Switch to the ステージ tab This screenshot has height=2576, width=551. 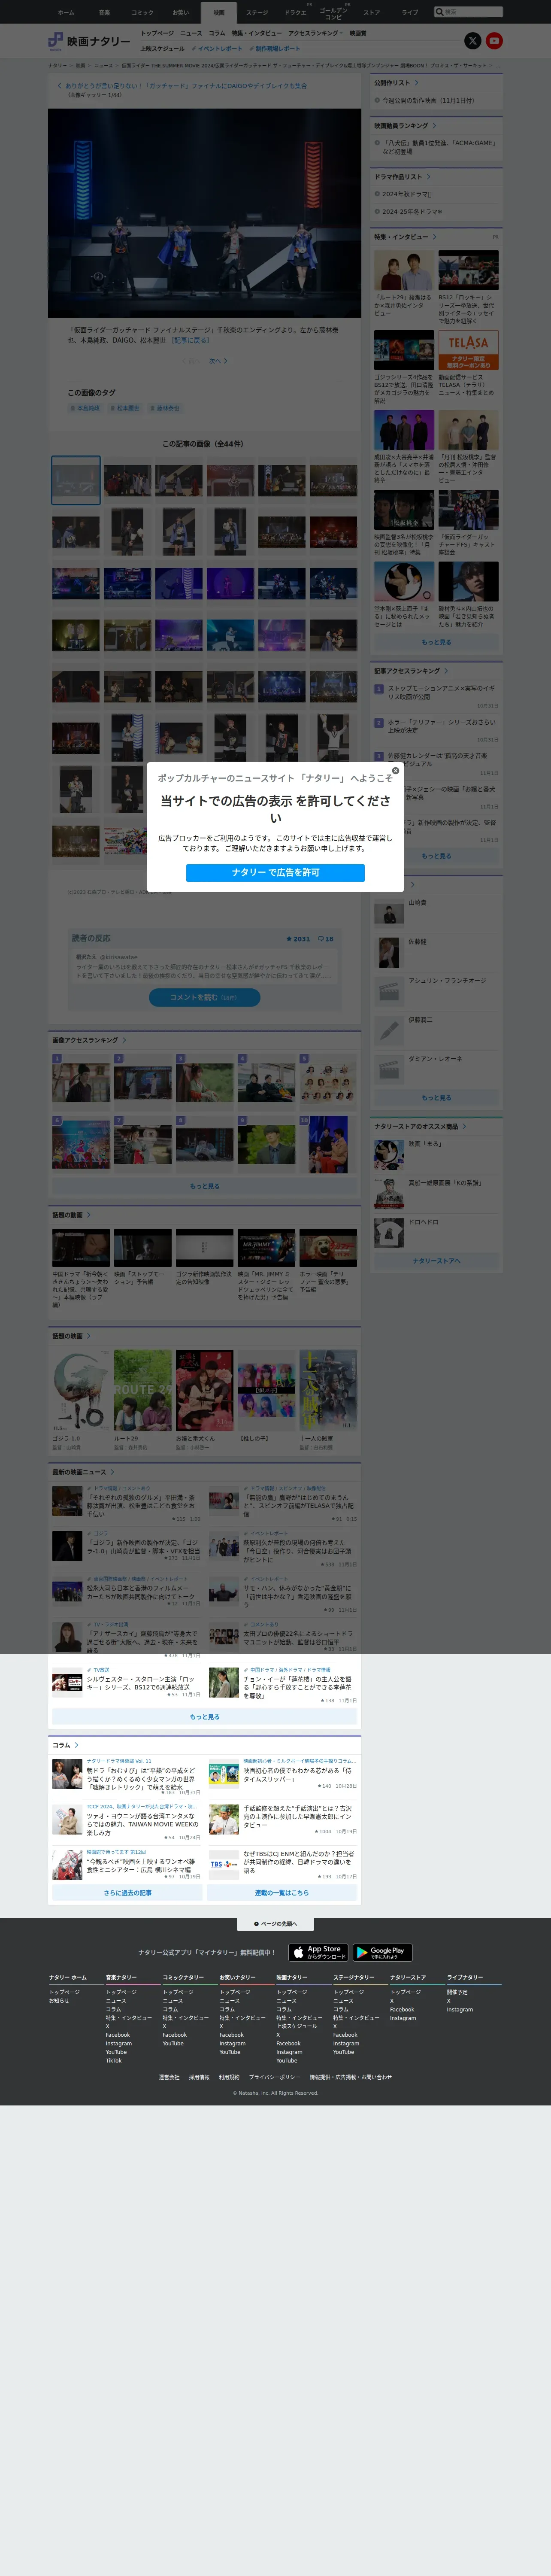pos(257,13)
